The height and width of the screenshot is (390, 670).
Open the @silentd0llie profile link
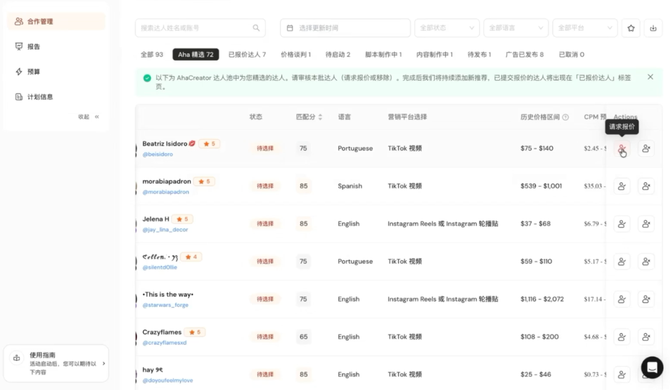point(160,267)
